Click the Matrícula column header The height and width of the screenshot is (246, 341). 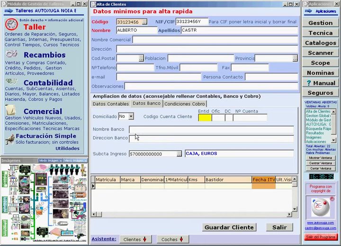pos(108,180)
